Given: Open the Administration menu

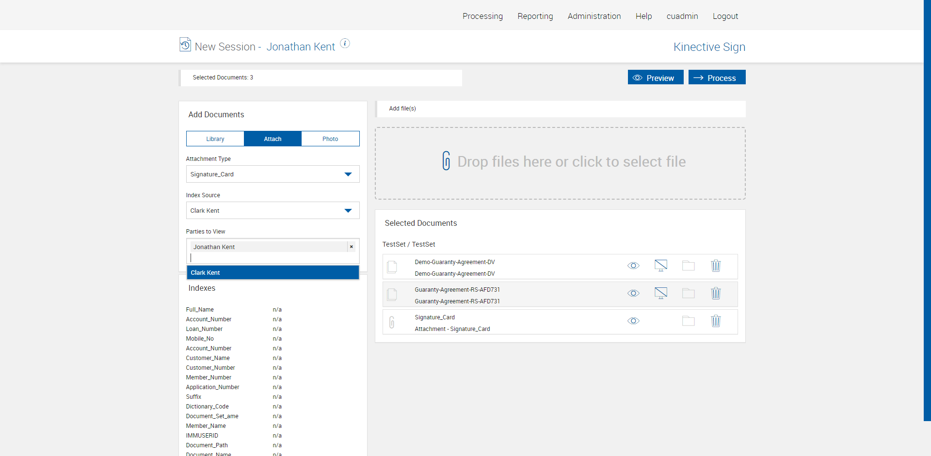Looking at the screenshot, I should (x=594, y=16).
